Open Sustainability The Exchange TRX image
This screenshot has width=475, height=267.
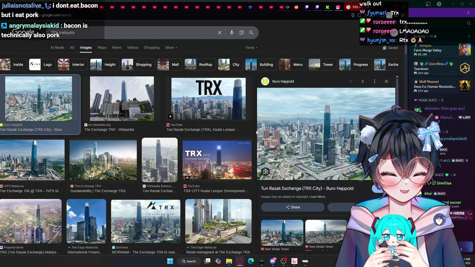click(x=103, y=160)
